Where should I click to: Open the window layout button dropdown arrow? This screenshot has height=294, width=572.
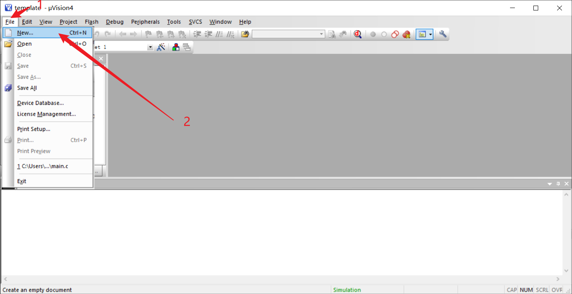point(431,34)
